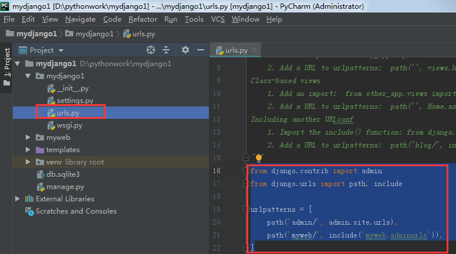Collapse the mydjango1 project root node

(18, 64)
